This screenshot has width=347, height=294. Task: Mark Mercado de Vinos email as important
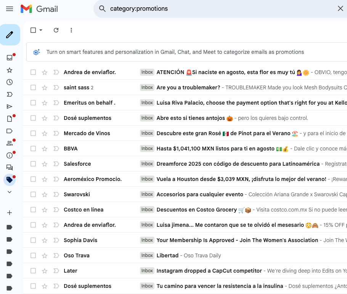tap(56, 133)
